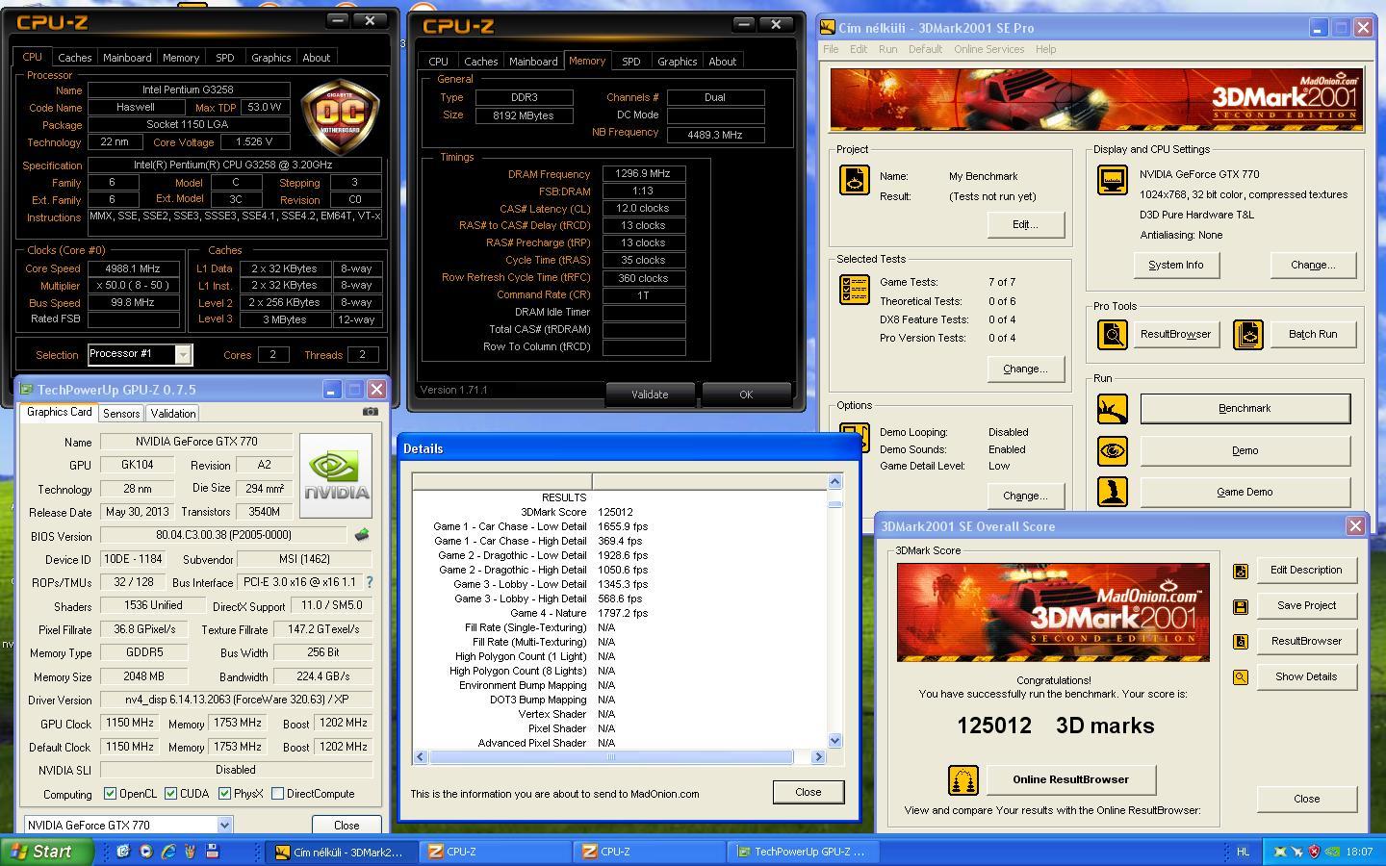Screen dimensions: 1386x866
Task: Open the Run menu in 3DMark2001
Action: pos(887,49)
